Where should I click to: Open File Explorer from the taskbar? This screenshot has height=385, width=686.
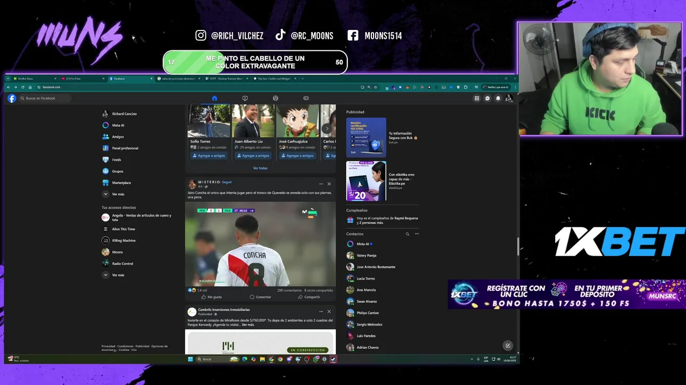coord(262,359)
